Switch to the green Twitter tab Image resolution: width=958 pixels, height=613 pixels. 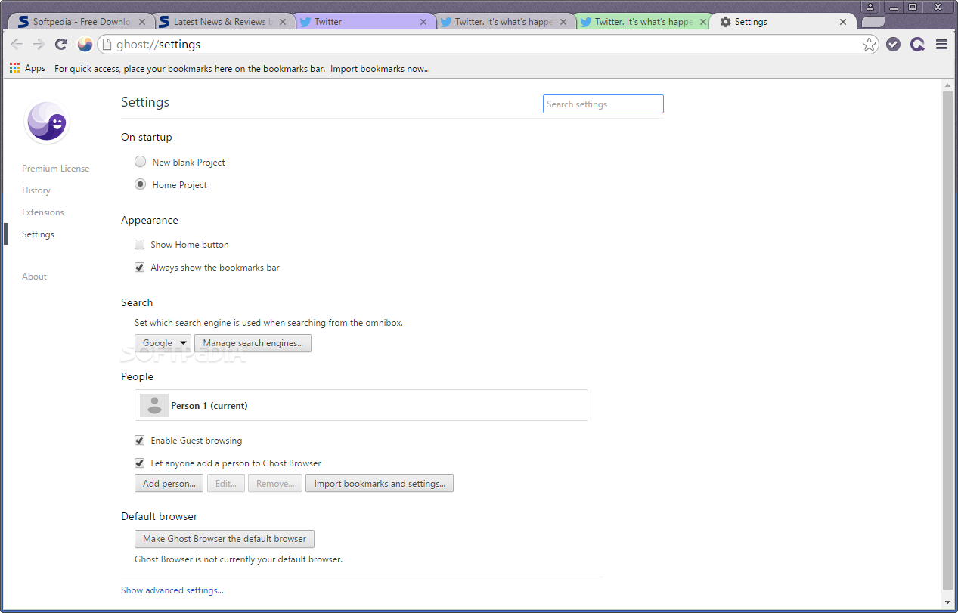click(644, 22)
